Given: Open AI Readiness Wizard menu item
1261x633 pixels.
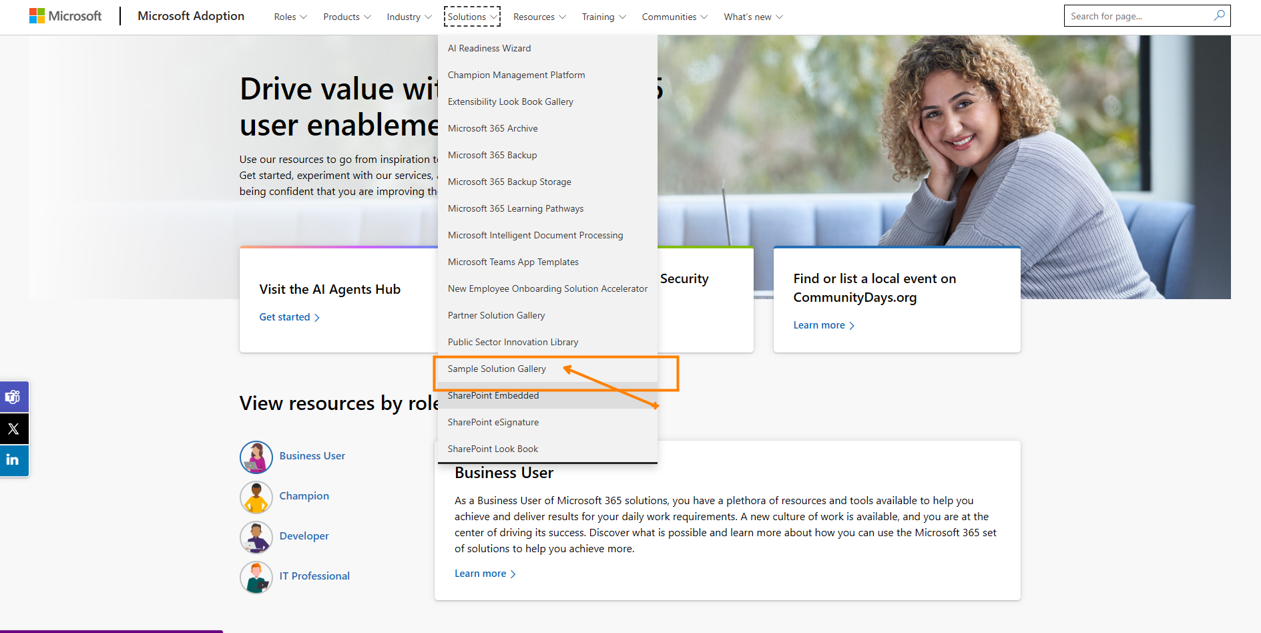Looking at the screenshot, I should pos(547,48).
